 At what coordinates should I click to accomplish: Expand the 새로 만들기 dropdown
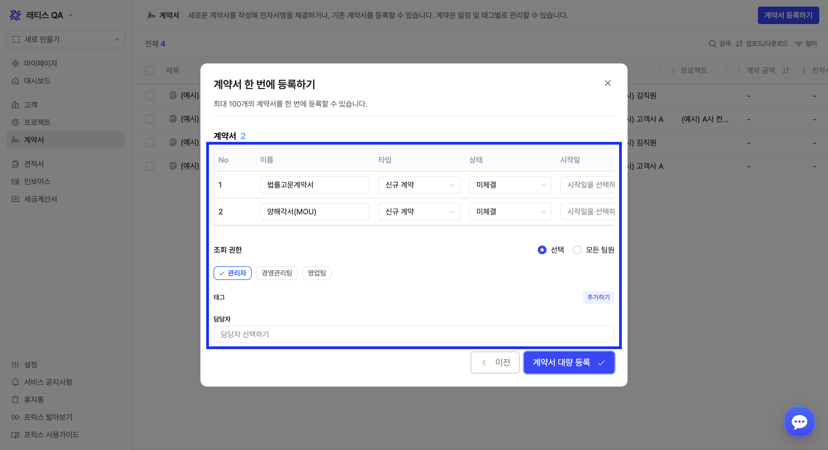tap(65, 39)
